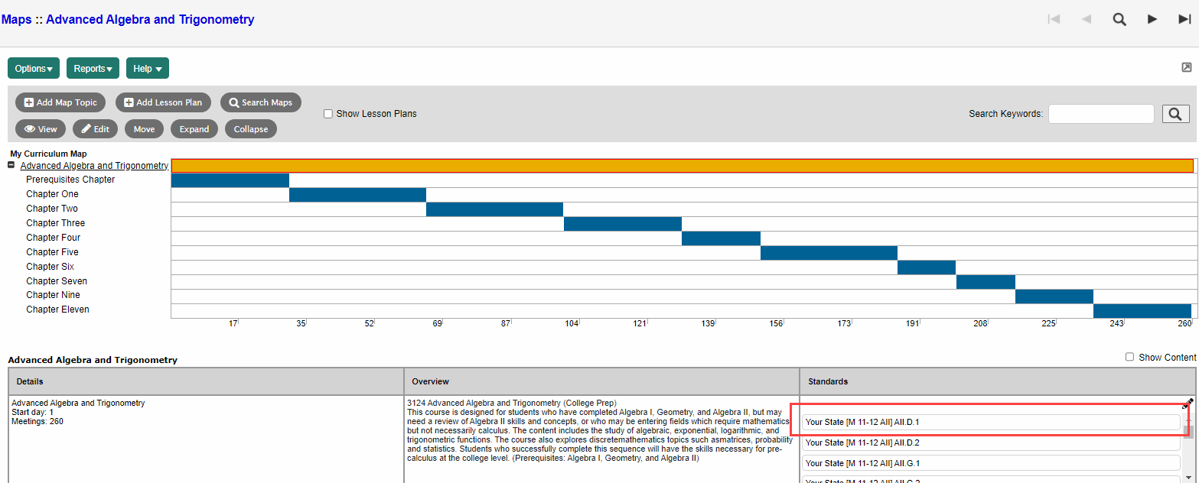Screen dimensions: 1199x483
Task: Select the Chapter Five blue timeline bar
Action: point(829,253)
